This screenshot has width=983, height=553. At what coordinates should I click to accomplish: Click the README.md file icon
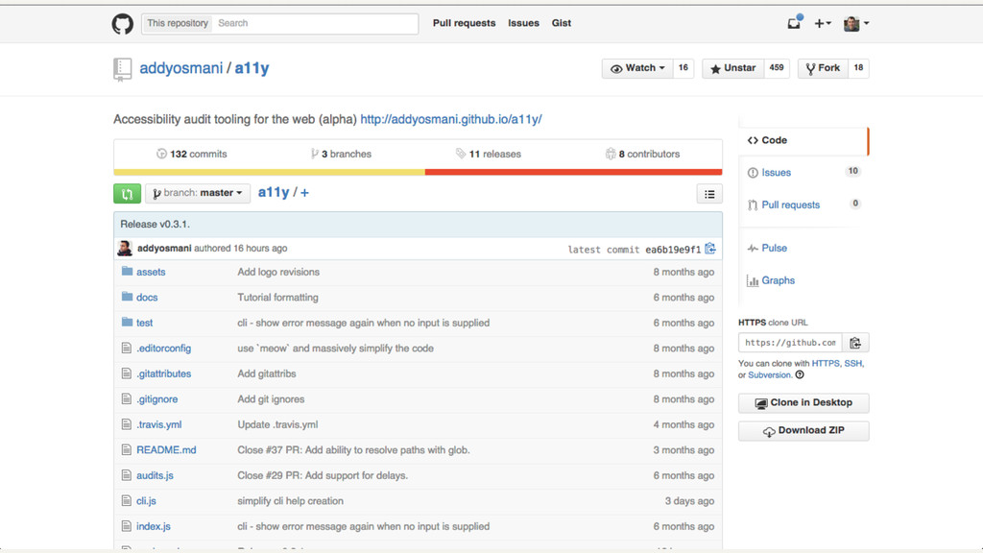tap(127, 449)
